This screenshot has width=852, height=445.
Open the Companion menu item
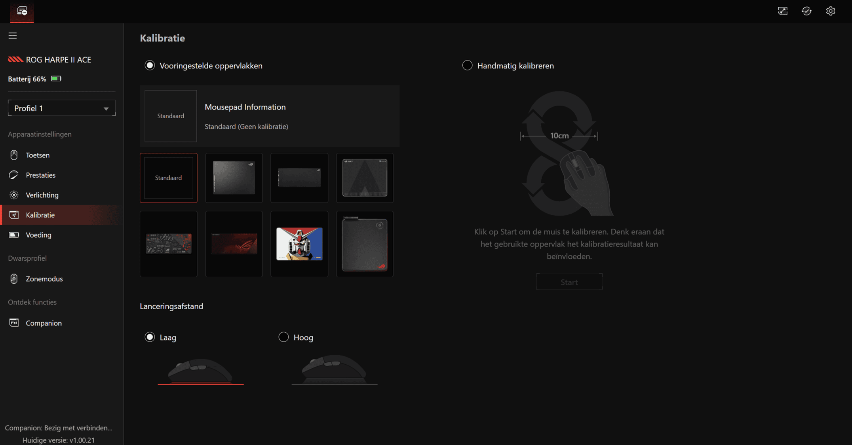click(62, 323)
